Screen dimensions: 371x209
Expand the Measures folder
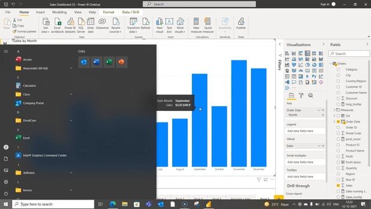click(334, 110)
